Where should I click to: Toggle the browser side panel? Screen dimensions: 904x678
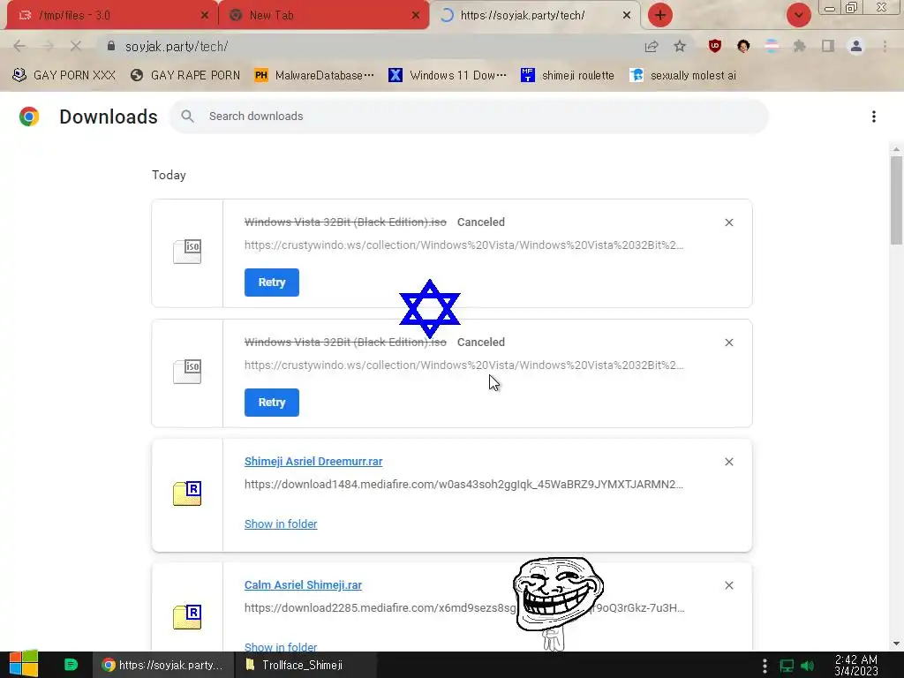tap(828, 46)
